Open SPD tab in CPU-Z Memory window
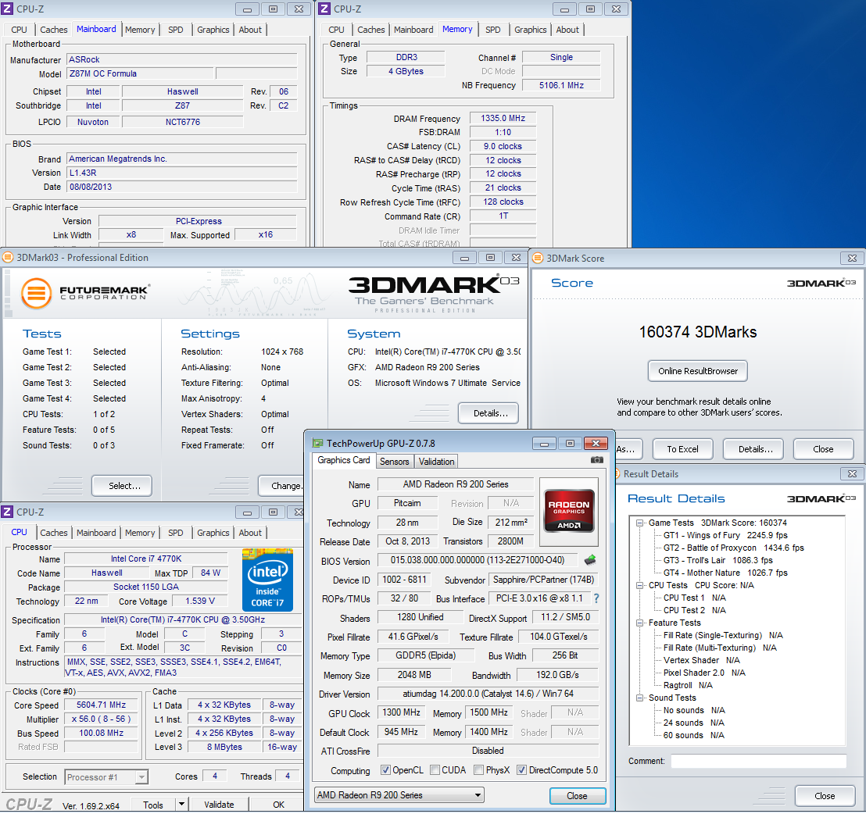 [493, 30]
